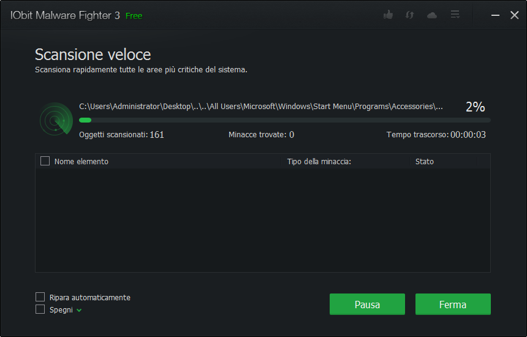Click the scanned file path text
Viewport: 527px width, 337px height.
tap(261, 107)
